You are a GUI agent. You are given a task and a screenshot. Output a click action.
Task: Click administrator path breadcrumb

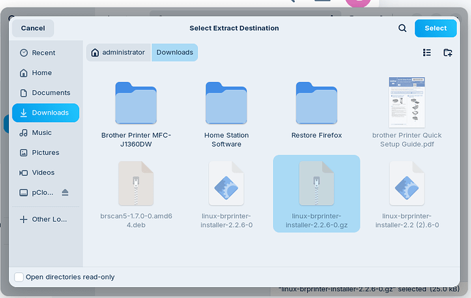point(118,53)
